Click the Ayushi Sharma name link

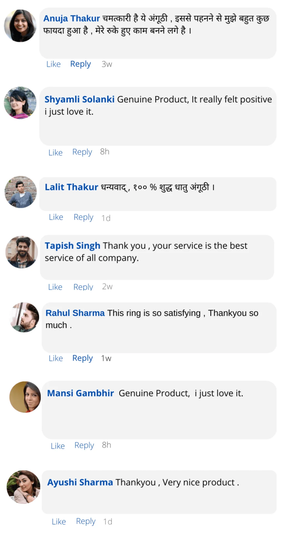(80, 482)
